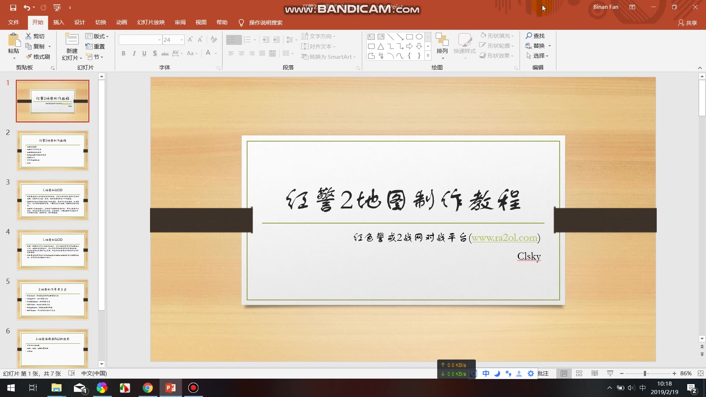706x397 pixels.
Task: Switch to the Design (设计) tab
Action: coord(79,22)
